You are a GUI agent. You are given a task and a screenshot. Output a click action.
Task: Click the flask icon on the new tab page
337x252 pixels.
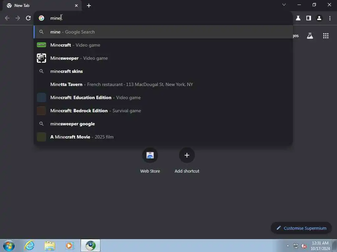[310, 36]
